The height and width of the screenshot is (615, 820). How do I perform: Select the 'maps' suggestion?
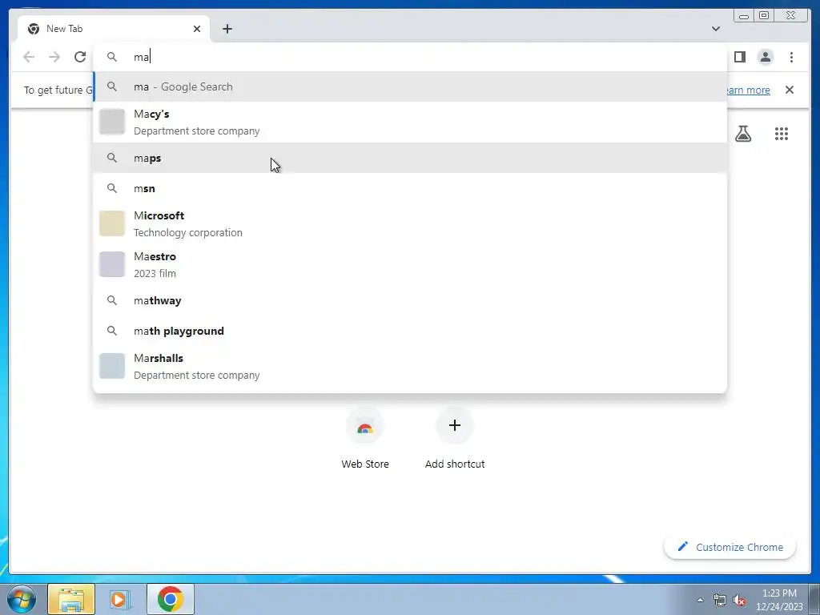coord(410,158)
